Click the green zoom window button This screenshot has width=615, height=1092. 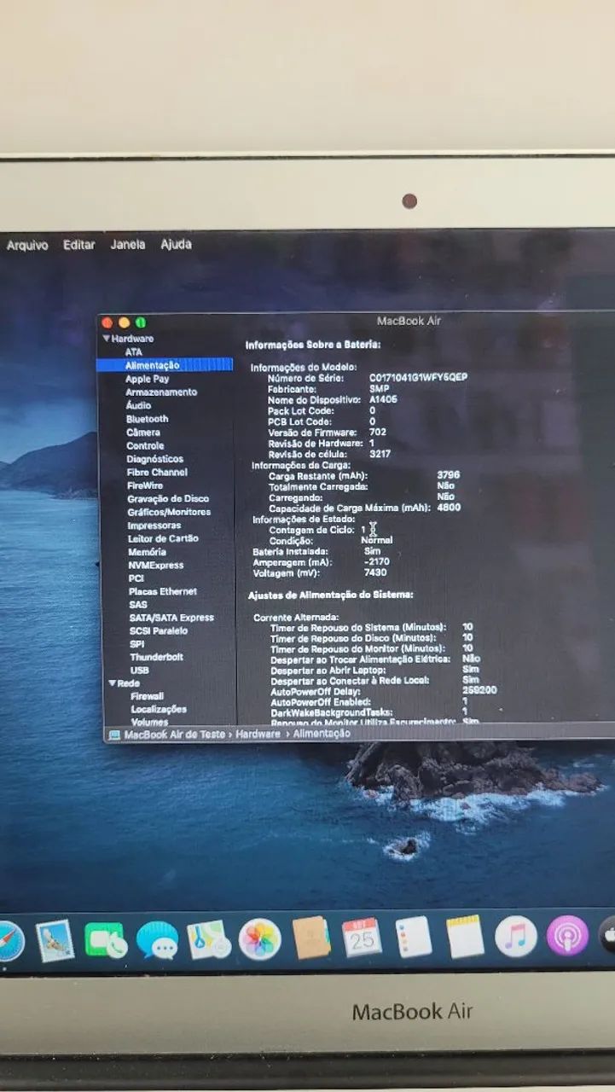[x=141, y=322]
